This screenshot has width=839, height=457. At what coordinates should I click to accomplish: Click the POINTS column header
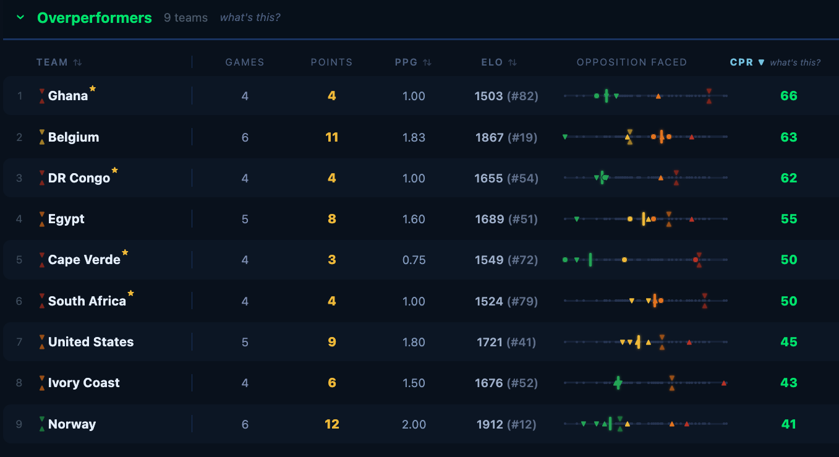[331, 62]
